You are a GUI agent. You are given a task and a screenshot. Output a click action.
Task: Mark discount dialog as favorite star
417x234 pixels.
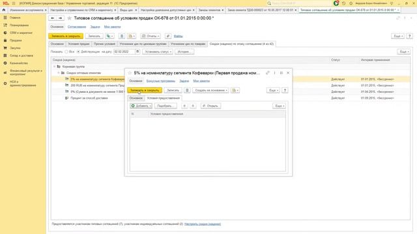click(130, 73)
